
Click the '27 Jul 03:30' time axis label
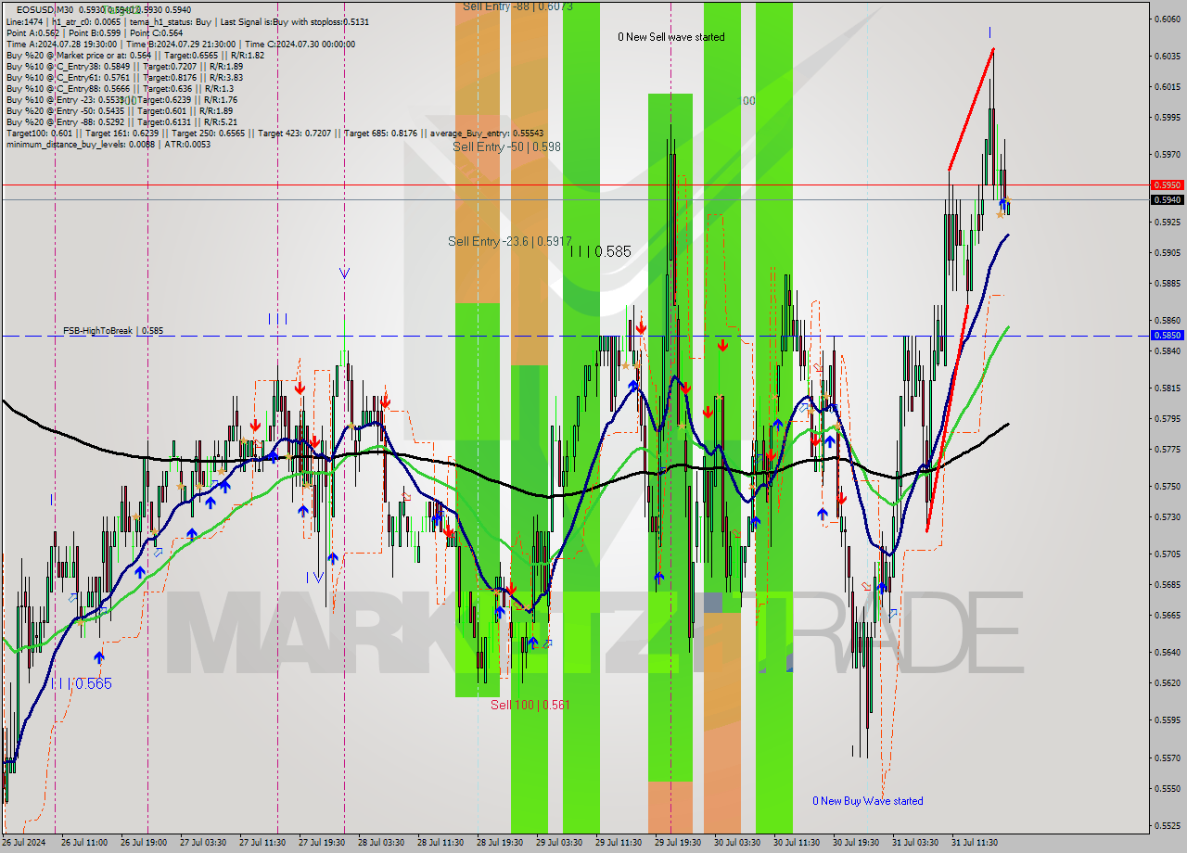coord(203,843)
